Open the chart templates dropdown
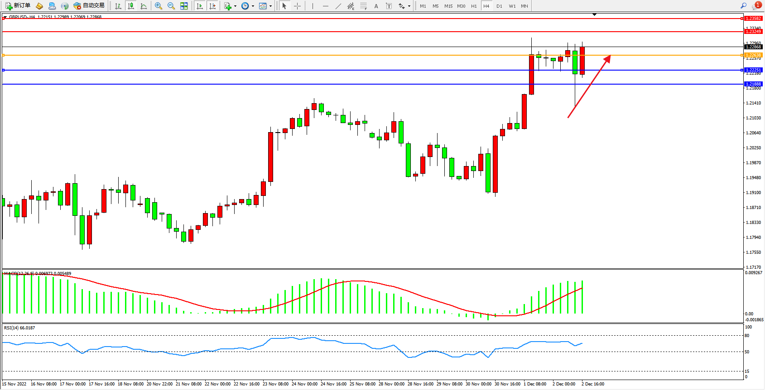765x390 pixels. 265,6
